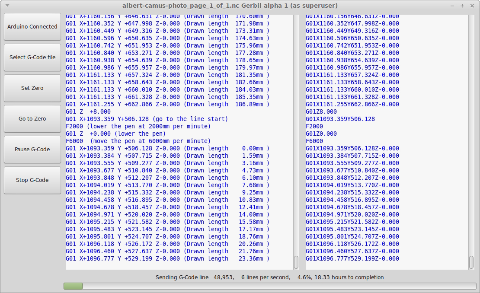Click 'go to the line start' line in left pane
Screen dimensions: 480x293
click(147, 119)
